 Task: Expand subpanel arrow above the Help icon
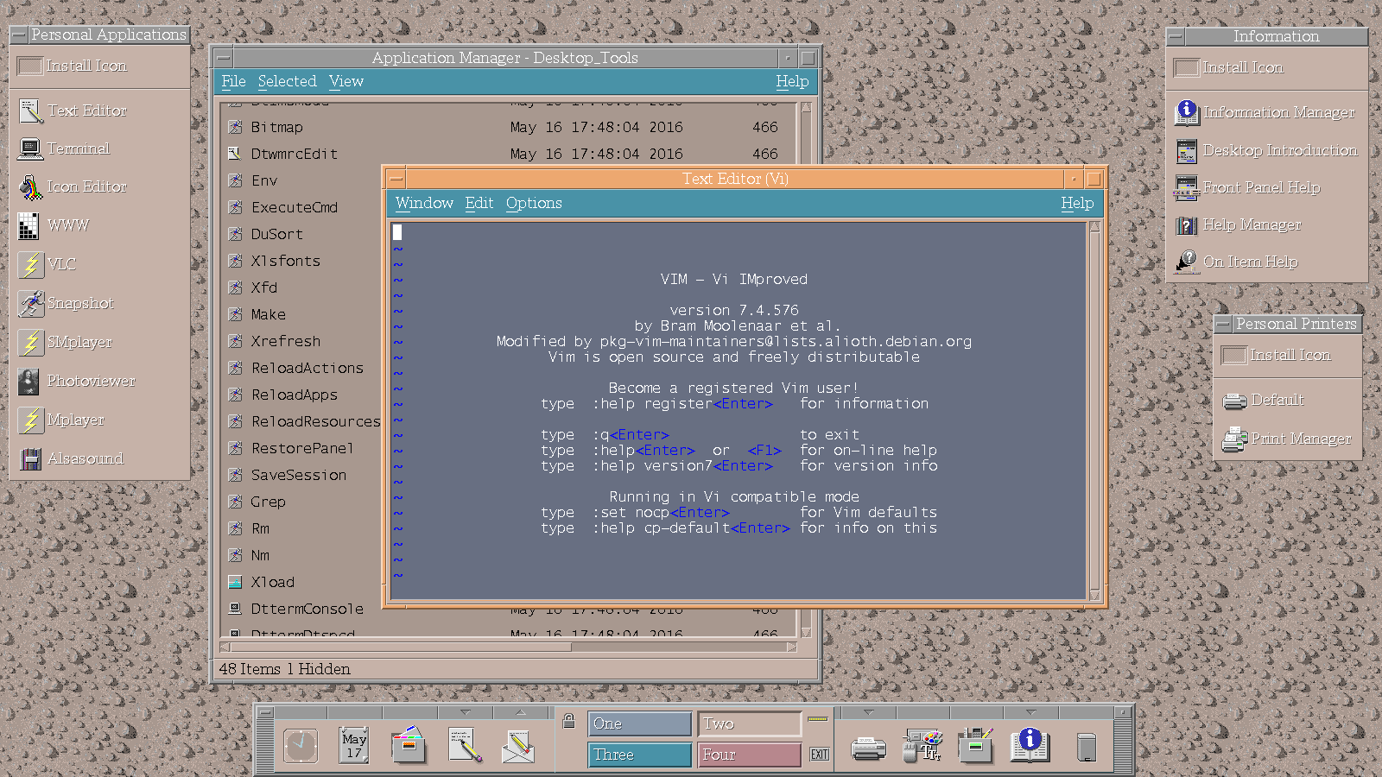(1030, 712)
